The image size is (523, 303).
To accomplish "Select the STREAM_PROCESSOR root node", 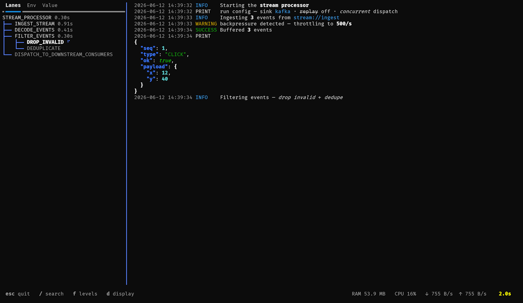I will [36, 18].
